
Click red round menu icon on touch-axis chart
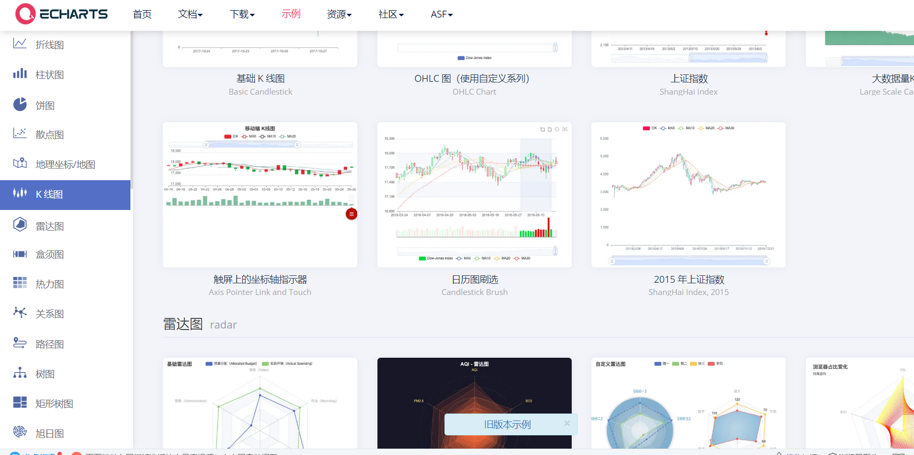(x=351, y=214)
